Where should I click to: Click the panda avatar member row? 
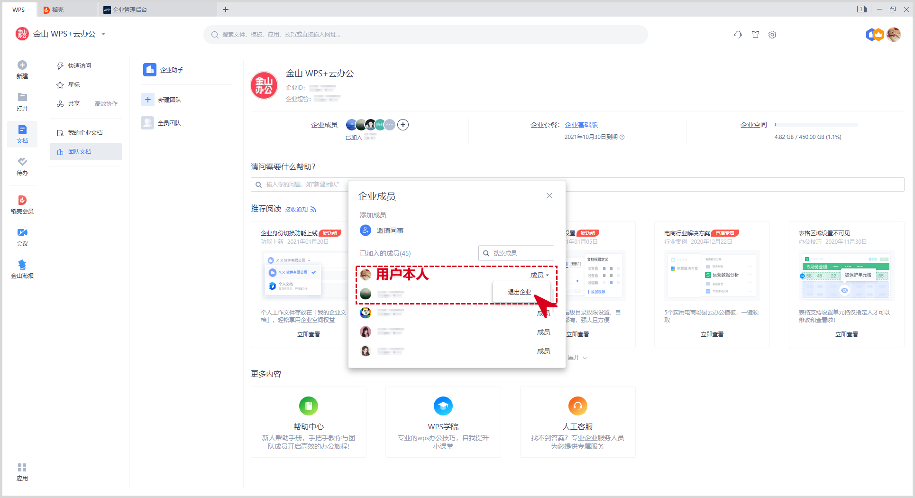pyautogui.click(x=457, y=313)
